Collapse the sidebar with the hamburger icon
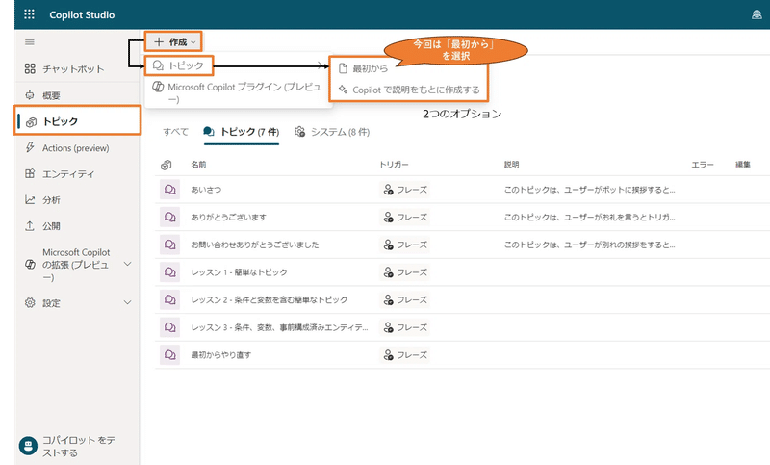Screen dimensions: 770x465 click(x=30, y=42)
